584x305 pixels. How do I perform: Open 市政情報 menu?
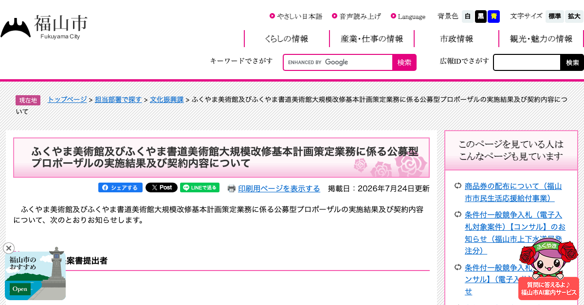(x=456, y=39)
